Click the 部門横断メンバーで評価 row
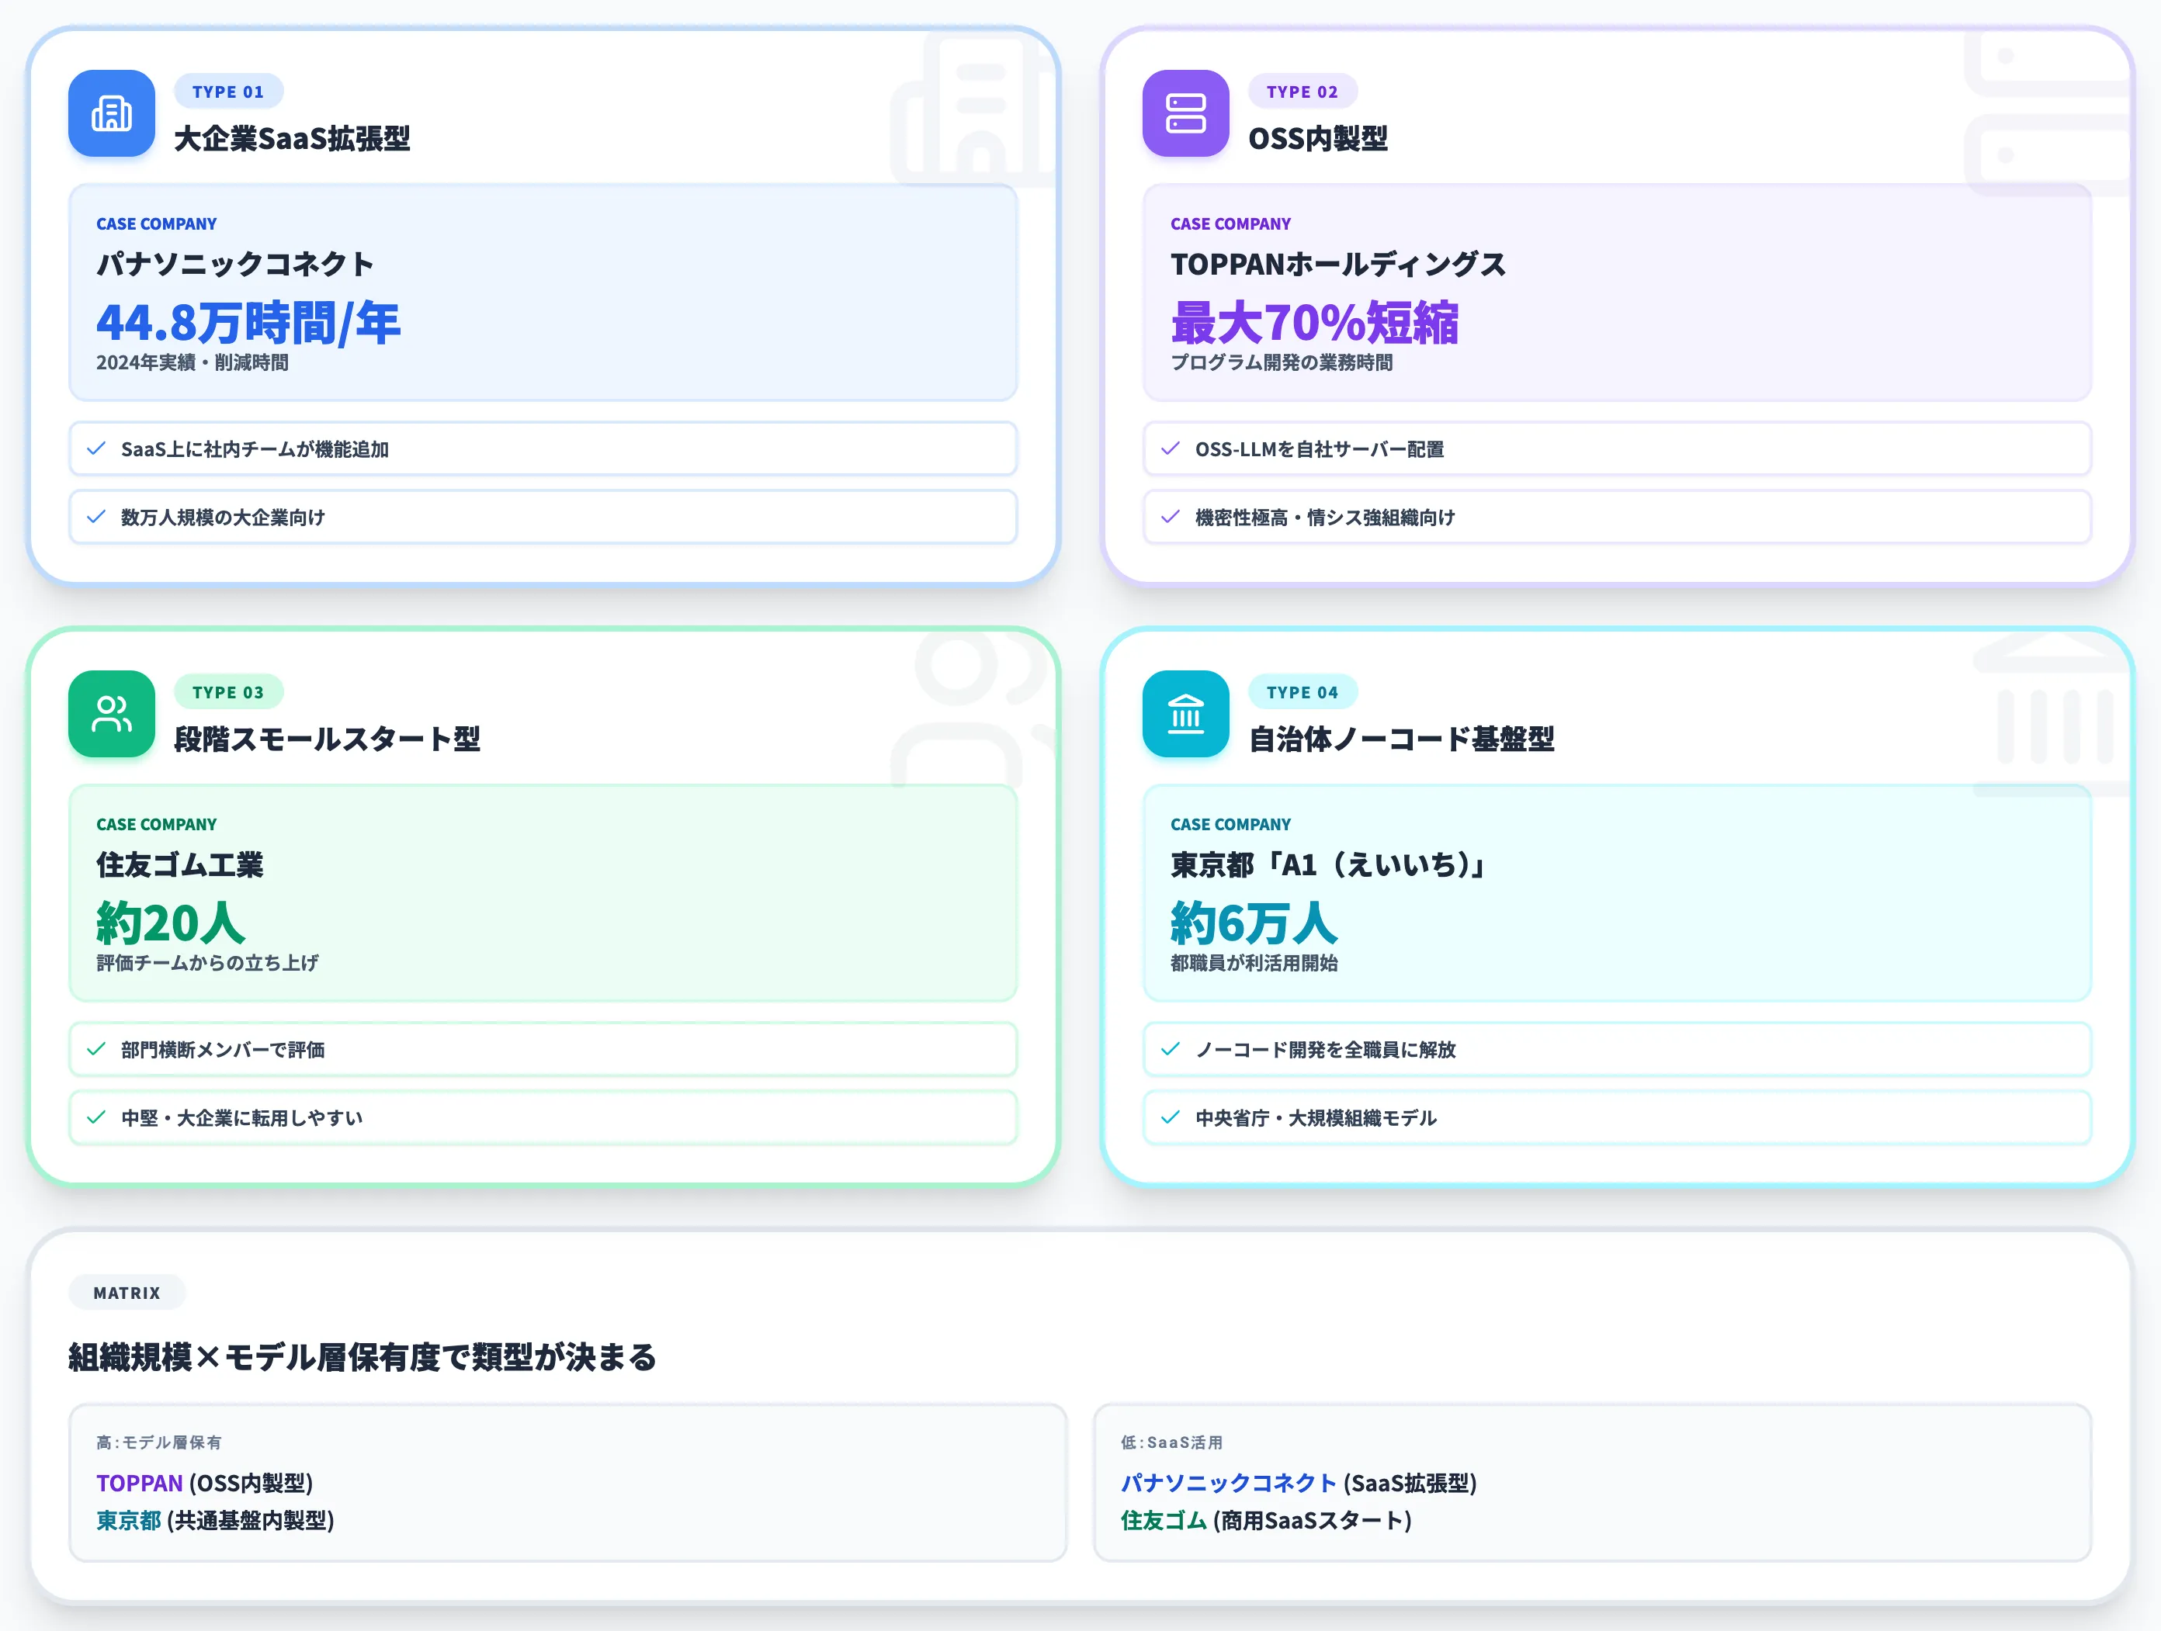This screenshot has width=2161, height=1631. point(543,1050)
